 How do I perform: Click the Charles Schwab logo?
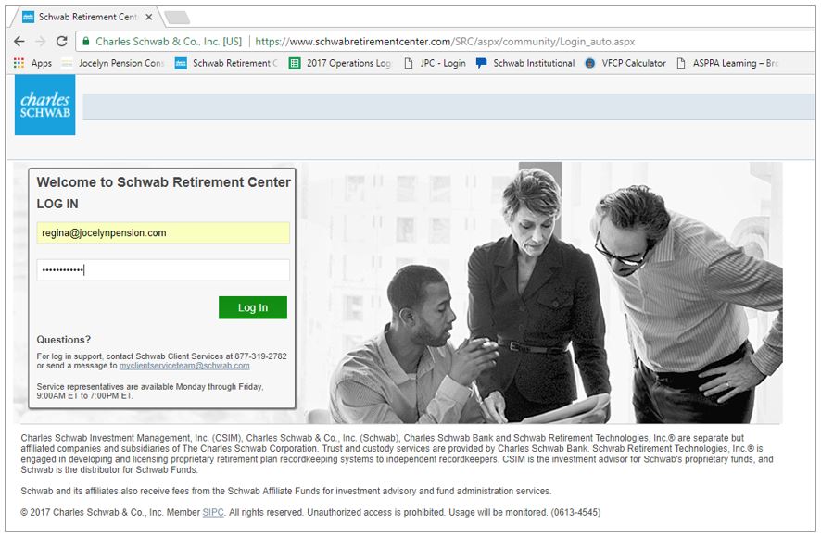[45, 105]
